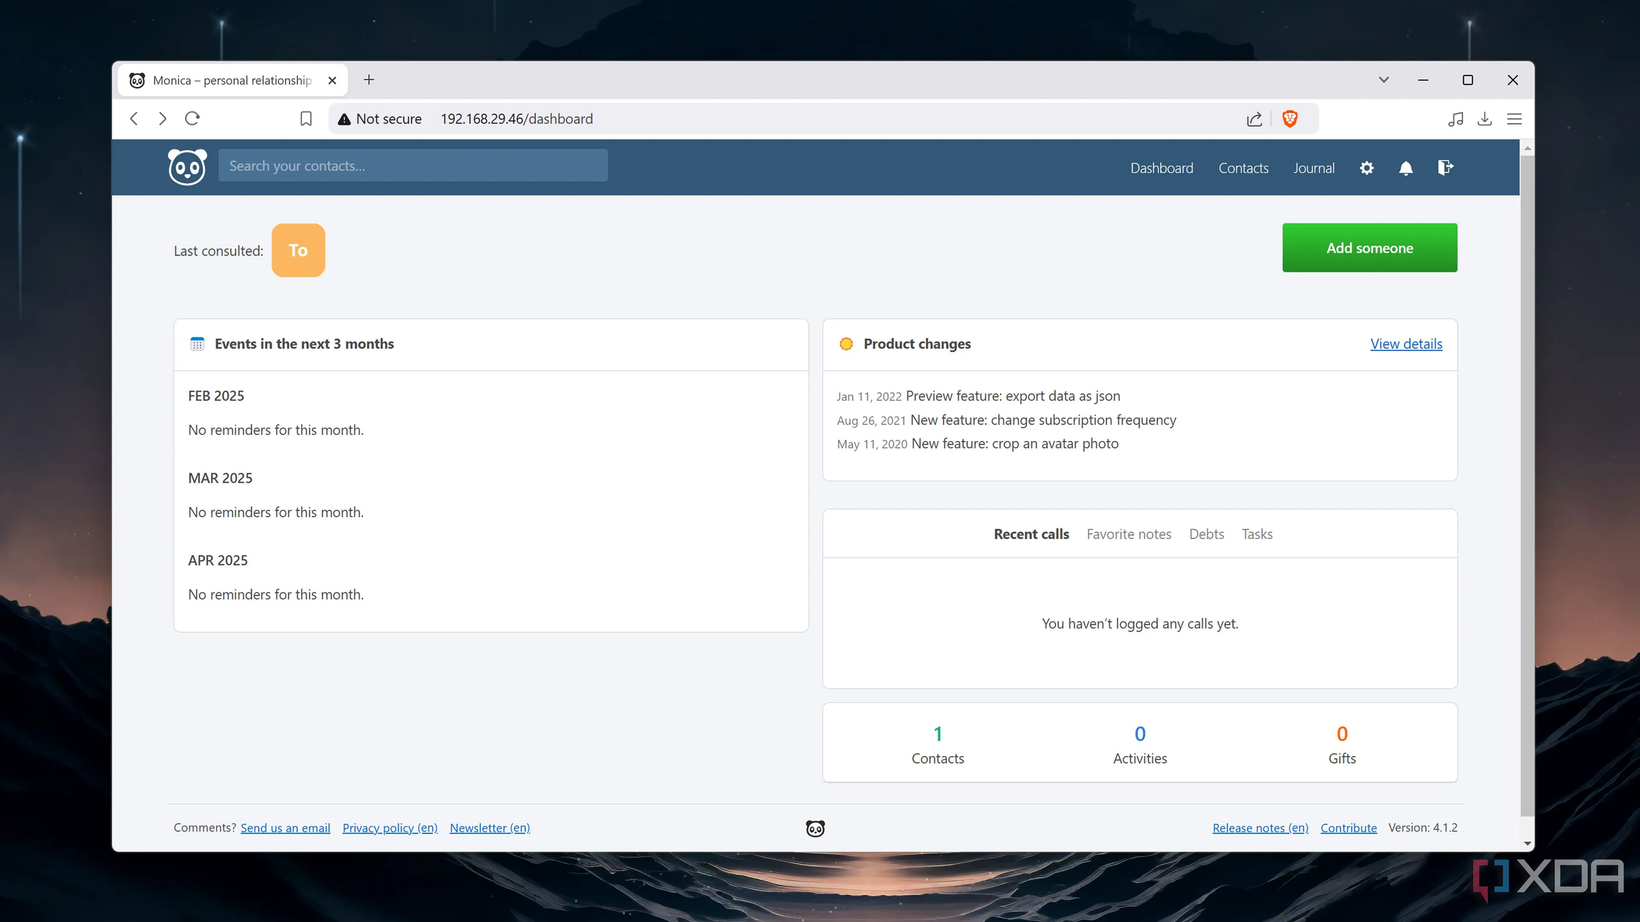The height and width of the screenshot is (922, 1640).
Task: Open Newsletter (en) link
Action: pyautogui.click(x=489, y=827)
